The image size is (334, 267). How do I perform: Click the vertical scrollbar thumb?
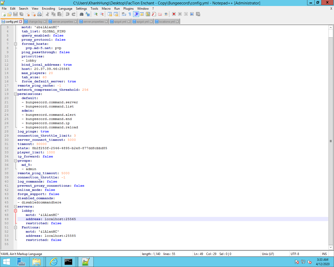[x=331, y=141]
